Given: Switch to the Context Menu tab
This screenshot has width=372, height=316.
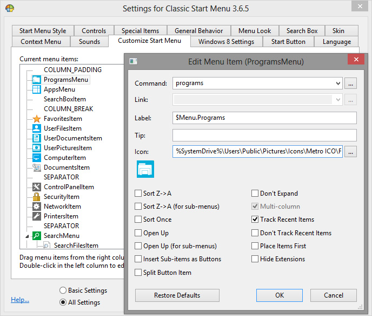Looking at the screenshot, I should tap(41, 42).
